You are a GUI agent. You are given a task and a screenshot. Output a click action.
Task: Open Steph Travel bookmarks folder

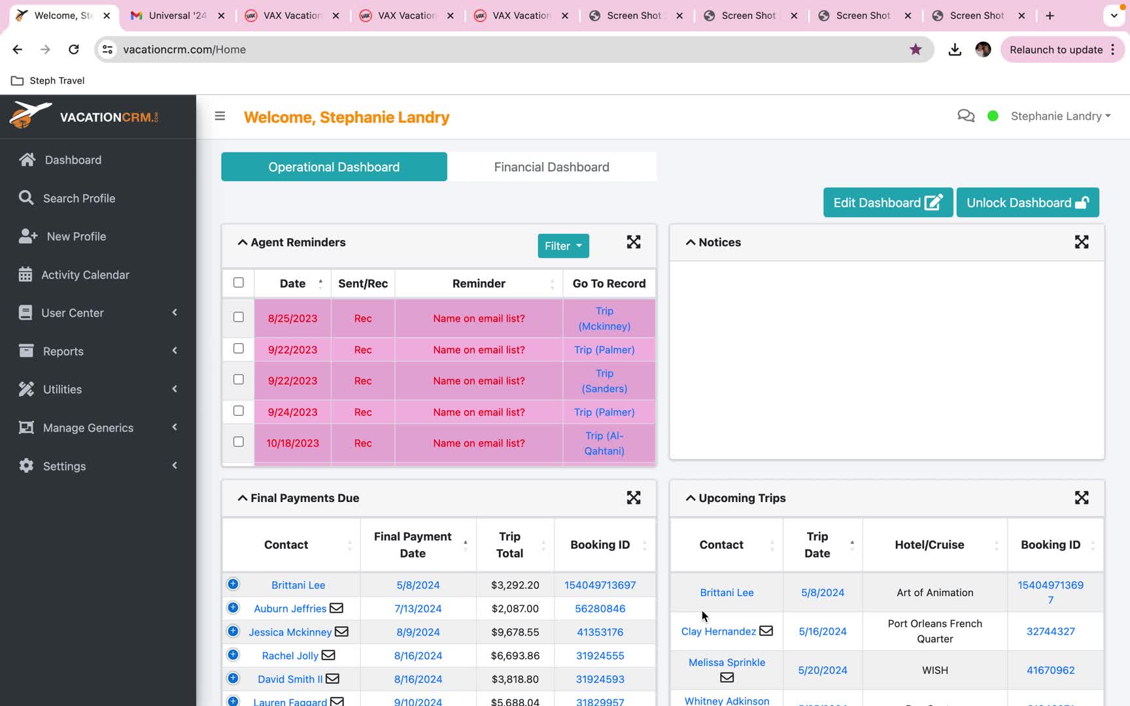pos(48,80)
